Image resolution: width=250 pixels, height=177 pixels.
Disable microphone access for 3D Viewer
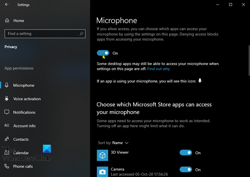pos(186,153)
